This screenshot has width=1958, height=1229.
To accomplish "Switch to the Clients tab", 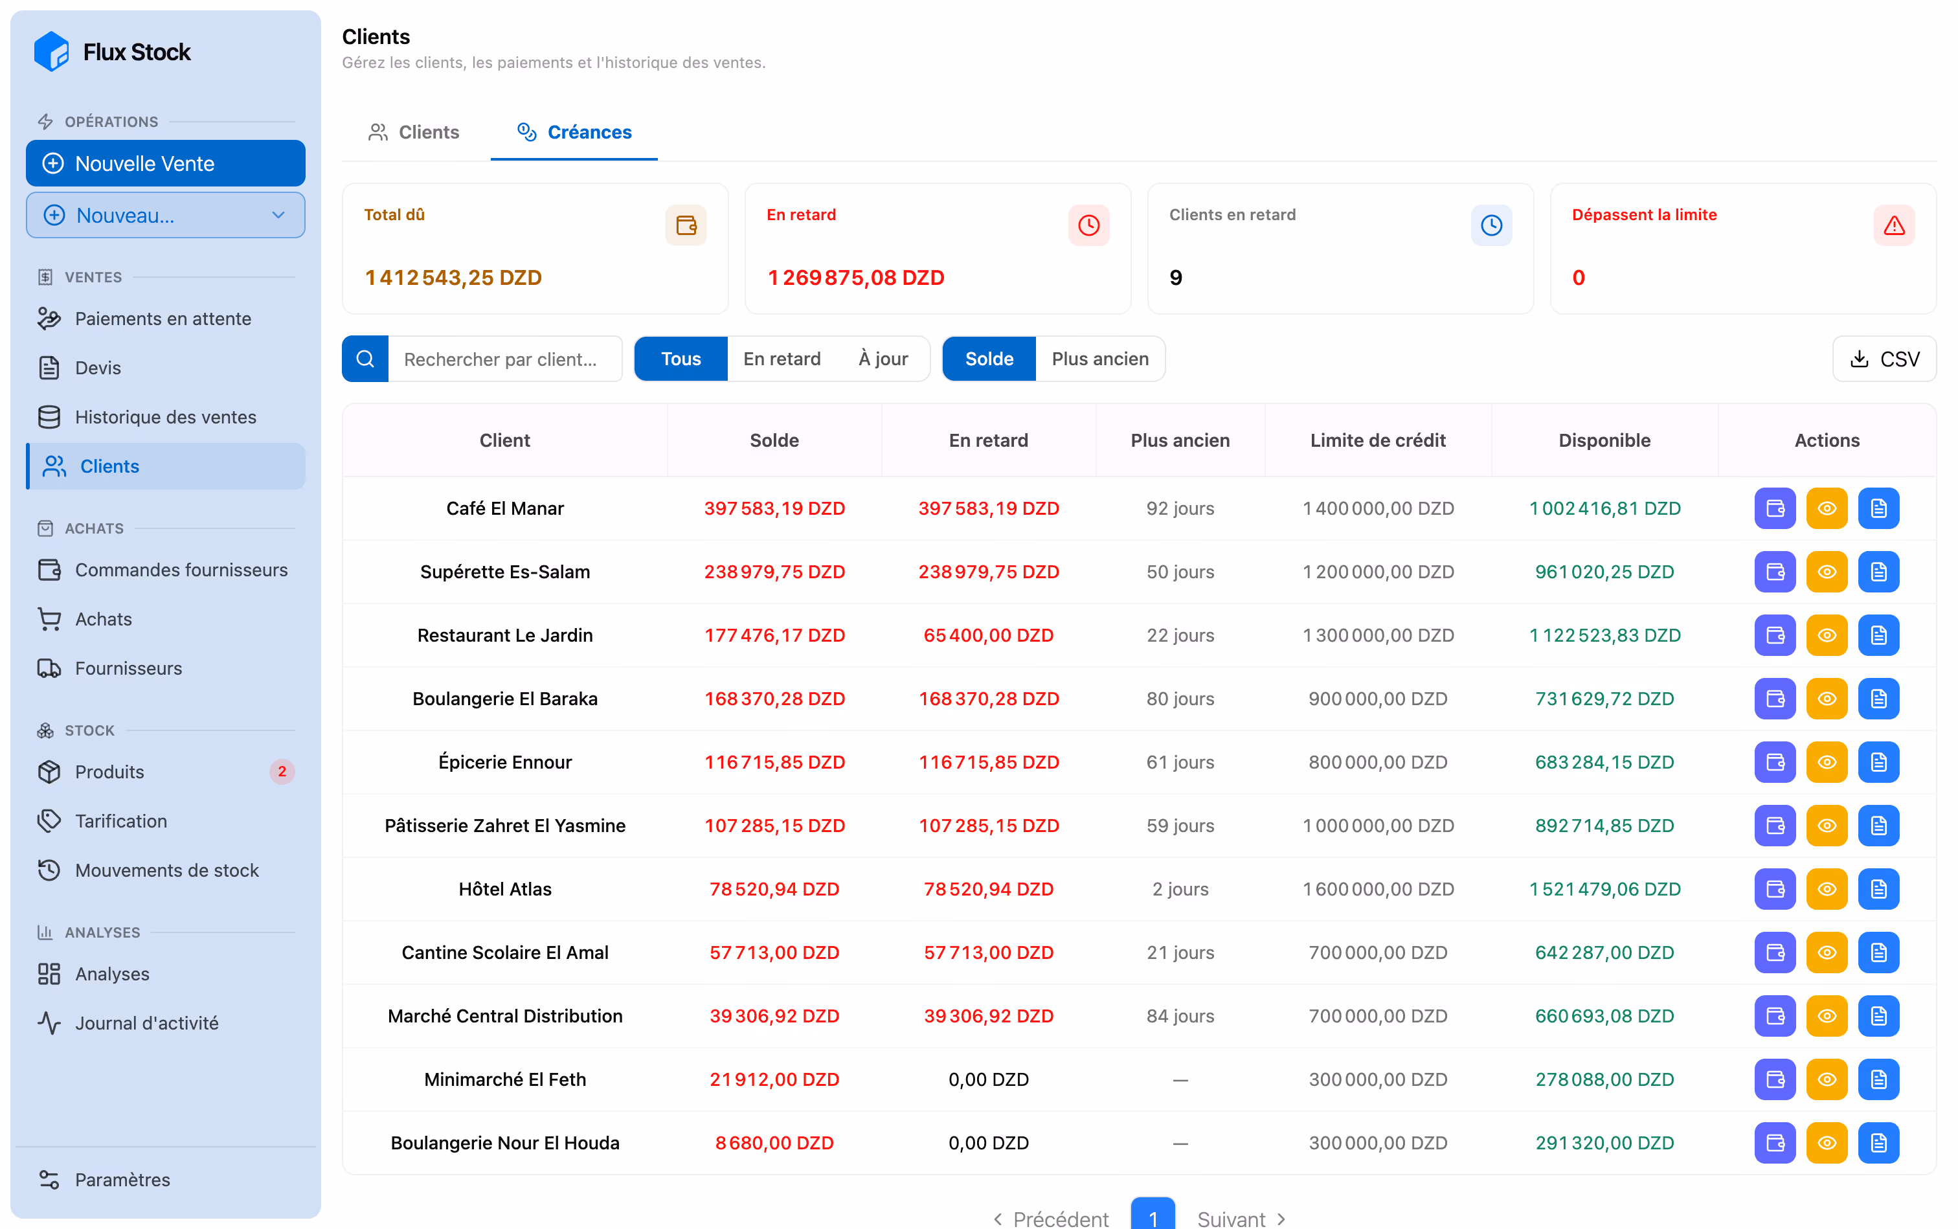I will tap(414, 131).
